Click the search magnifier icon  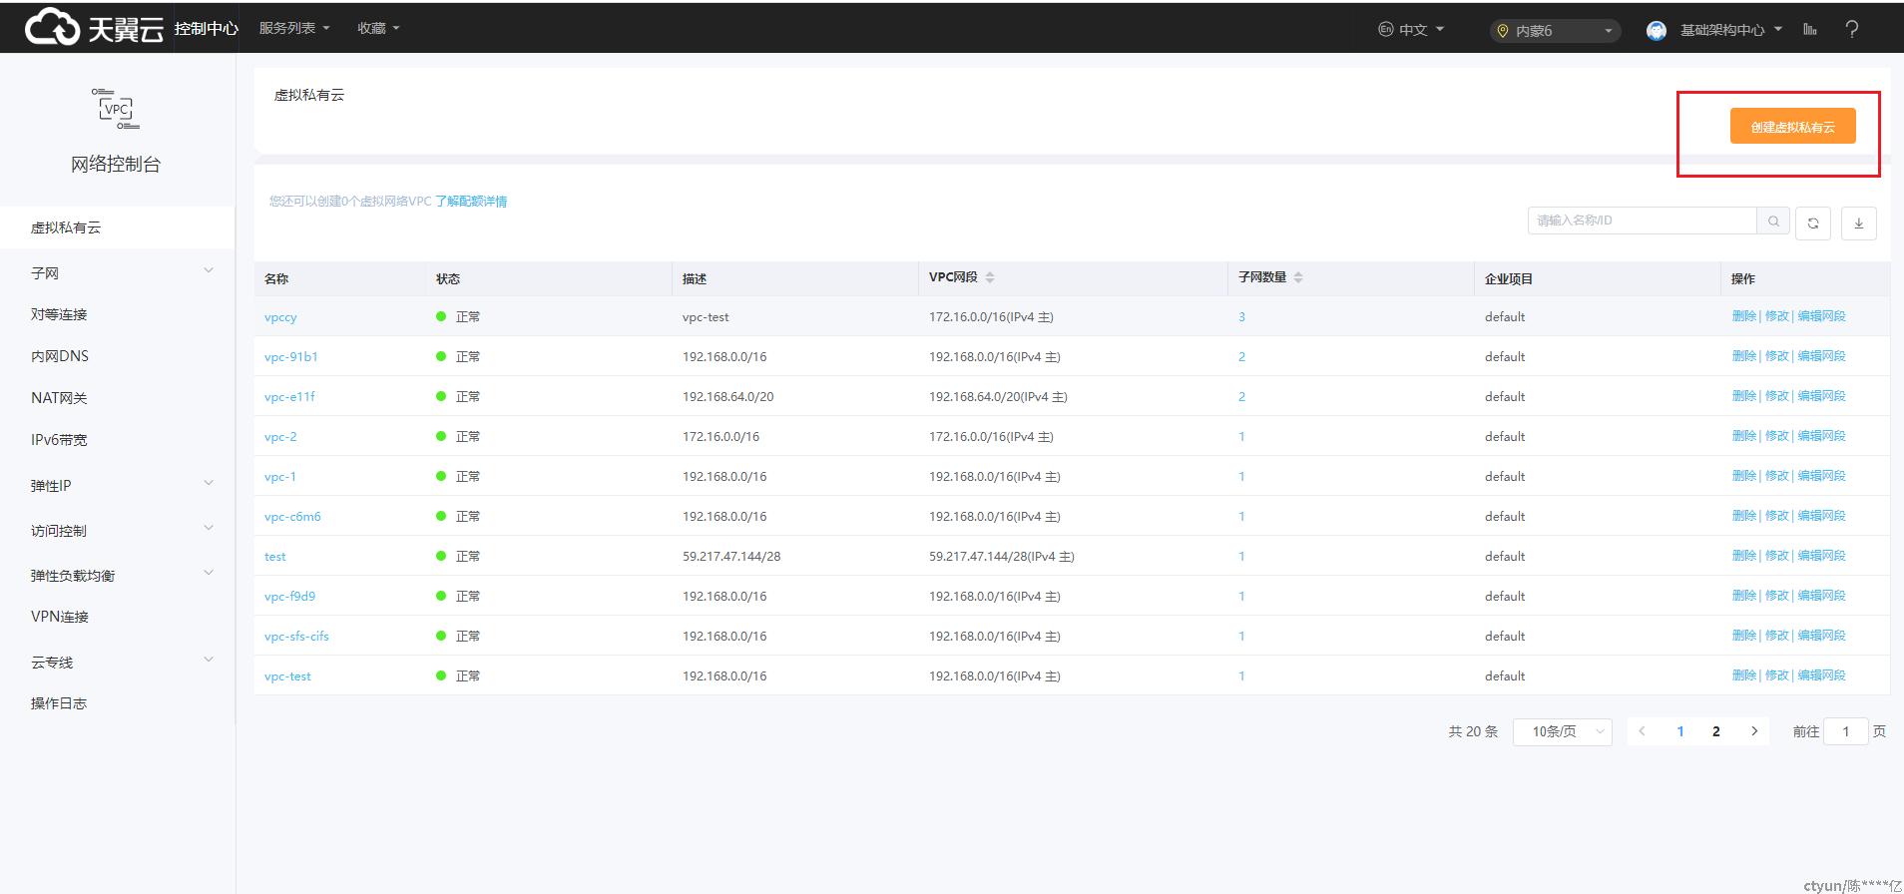click(1773, 222)
